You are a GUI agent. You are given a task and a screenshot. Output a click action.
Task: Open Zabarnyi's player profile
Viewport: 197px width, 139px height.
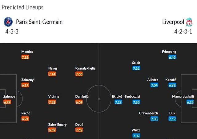pyautogui.click(x=28, y=80)
